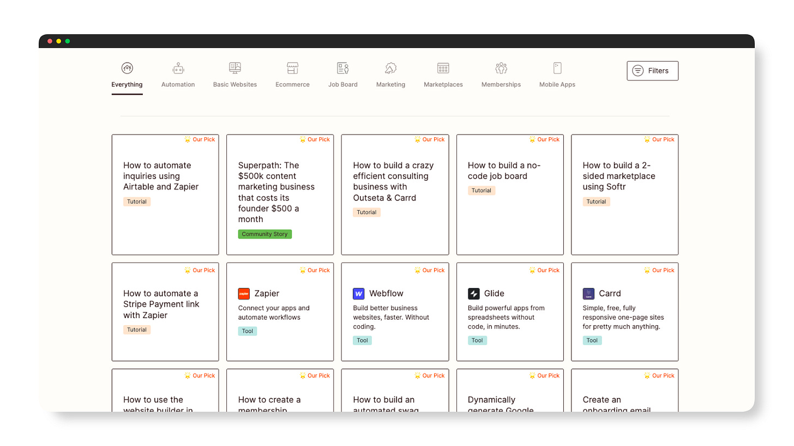The width and height of the screenshot is (794, 446).
Task: Click the Glide logo icon
Action: tap(473, 294)
